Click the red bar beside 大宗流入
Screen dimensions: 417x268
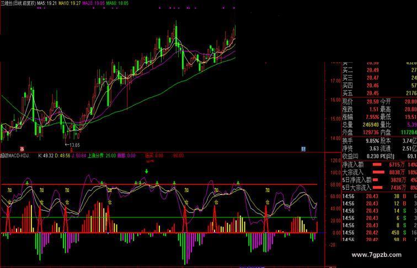pyautogui.click(x=378, y=172)
